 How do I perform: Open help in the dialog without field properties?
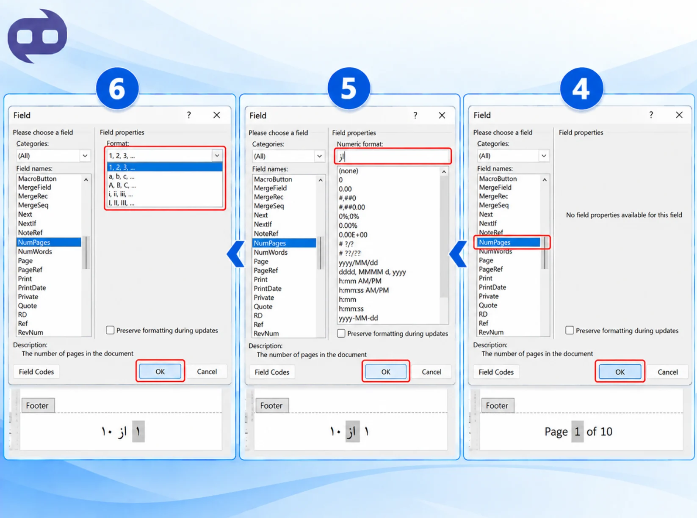click(651, 115)
